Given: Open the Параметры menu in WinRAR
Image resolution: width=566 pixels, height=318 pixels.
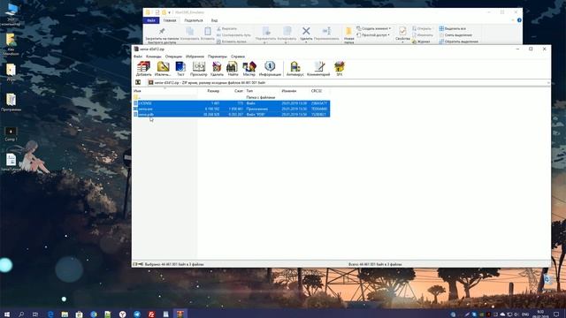Looking at the screenshot, I should point(218,57).
